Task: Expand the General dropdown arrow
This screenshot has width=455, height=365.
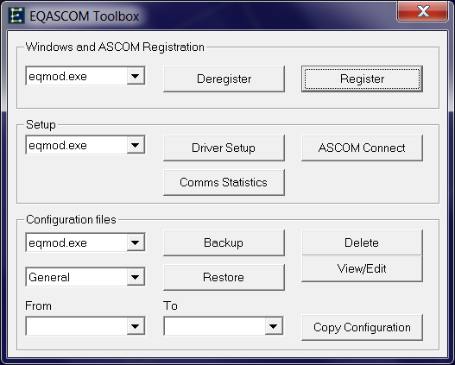Action: pyautogui.click(x=136, y=277)
